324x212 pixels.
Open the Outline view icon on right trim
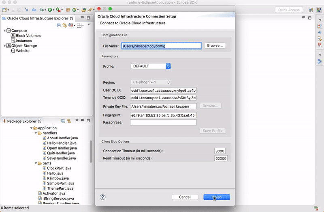click(x=320, y=61)
